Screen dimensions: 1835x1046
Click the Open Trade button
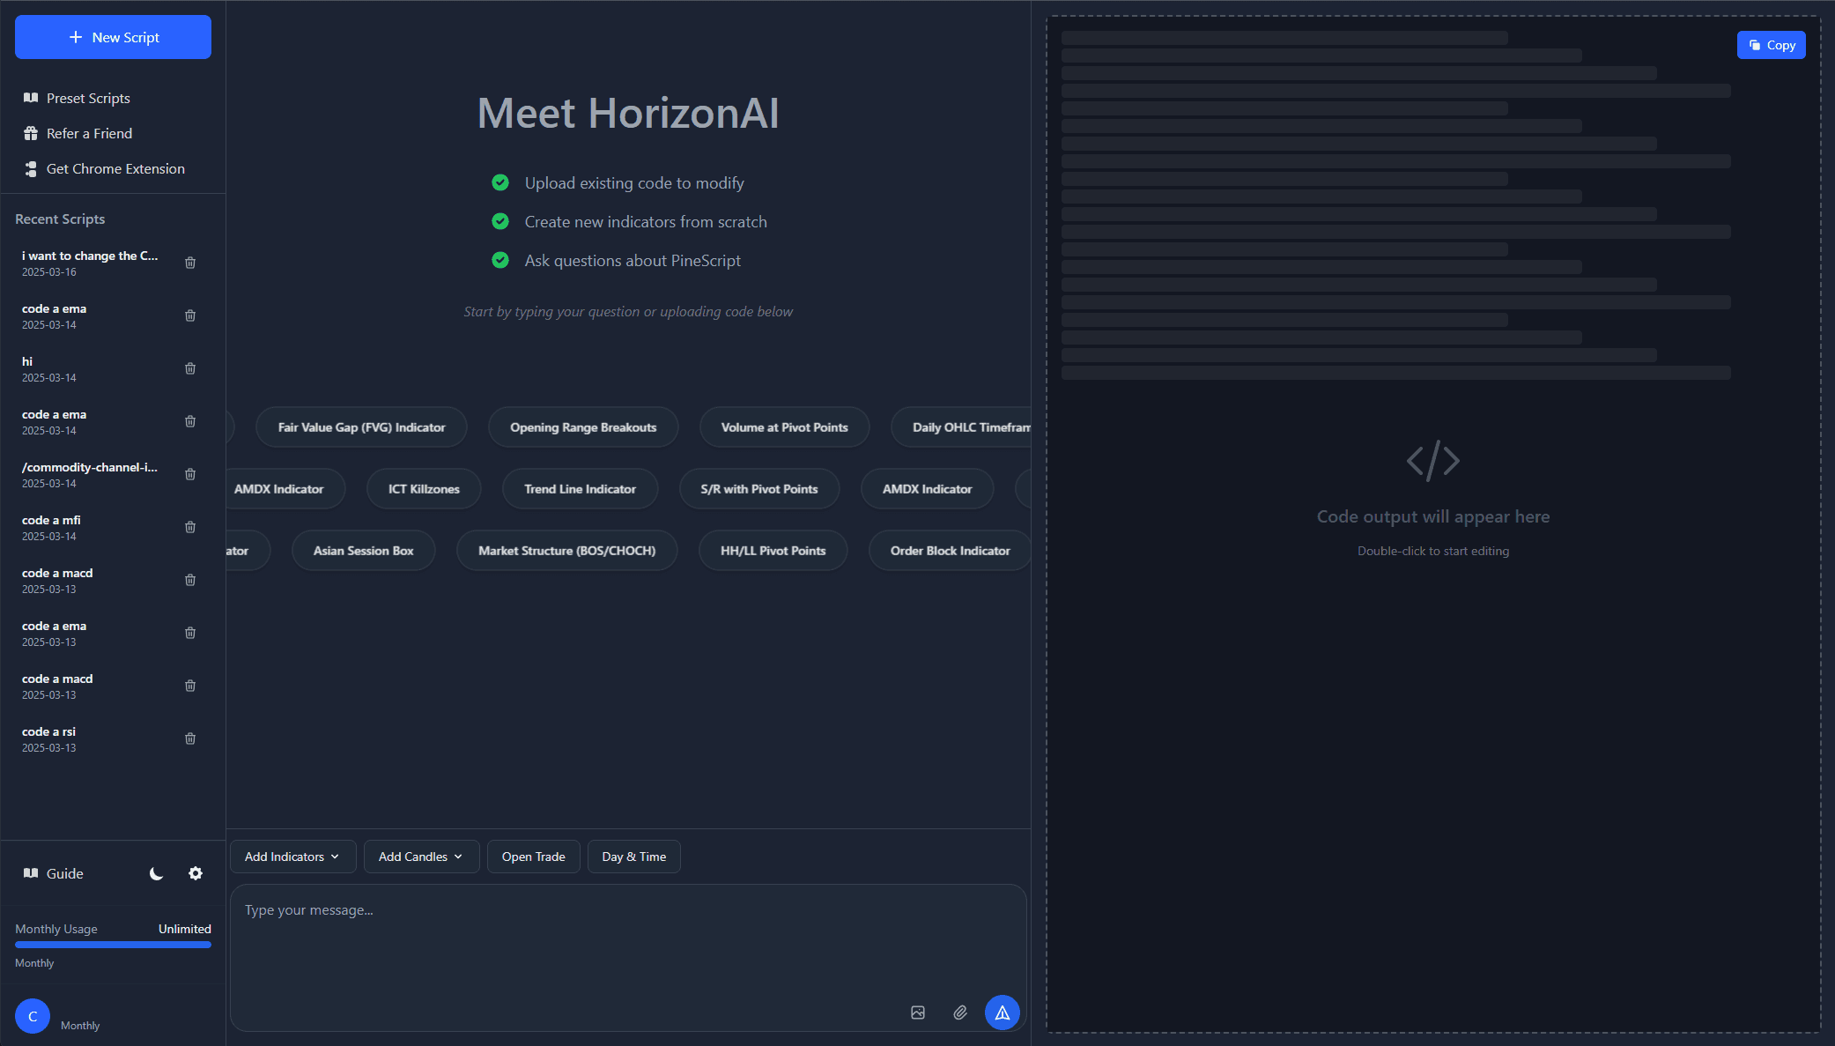[x=533, y=857]
